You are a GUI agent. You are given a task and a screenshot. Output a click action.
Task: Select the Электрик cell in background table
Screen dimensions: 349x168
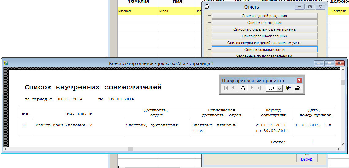click(x=339, y=11)
